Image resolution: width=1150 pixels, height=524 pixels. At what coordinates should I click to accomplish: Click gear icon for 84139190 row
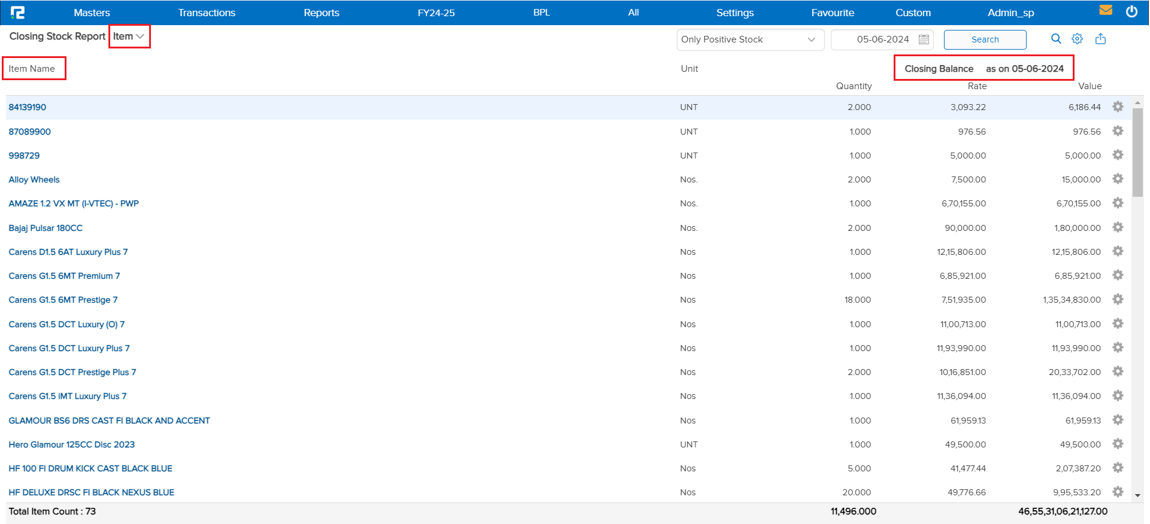(1118, 106)
